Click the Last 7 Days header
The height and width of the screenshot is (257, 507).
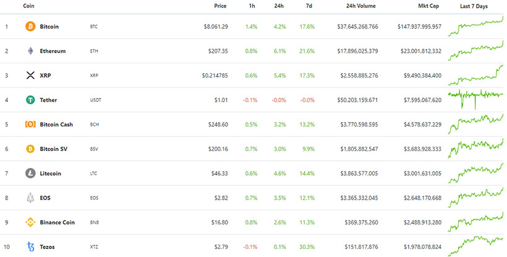[474, 6]
